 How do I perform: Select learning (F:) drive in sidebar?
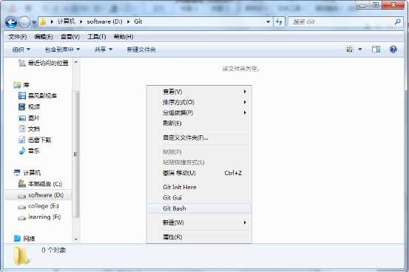(x=39, y=217)
